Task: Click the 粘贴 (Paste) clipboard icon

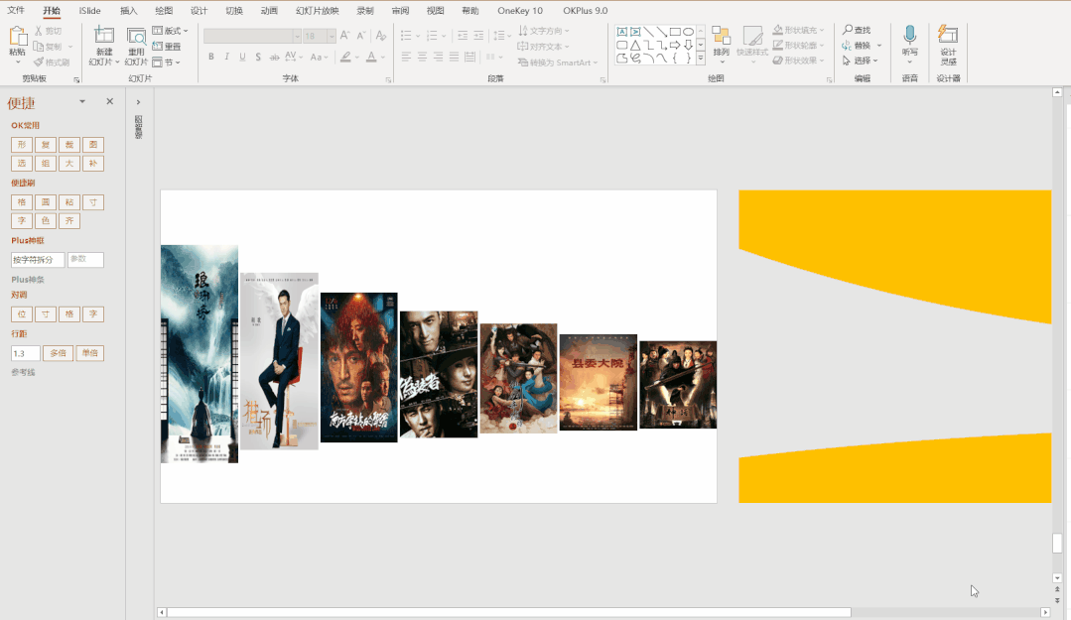Action: [x=18, y=37]
